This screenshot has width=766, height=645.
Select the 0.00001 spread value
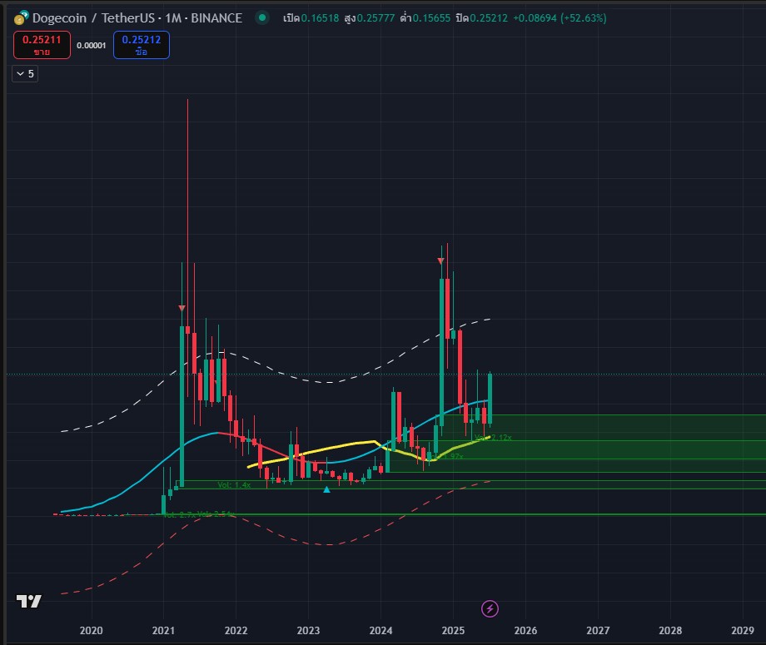[x=92, y=46]
